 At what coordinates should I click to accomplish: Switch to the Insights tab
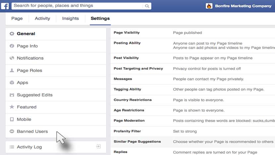point(70,19)
